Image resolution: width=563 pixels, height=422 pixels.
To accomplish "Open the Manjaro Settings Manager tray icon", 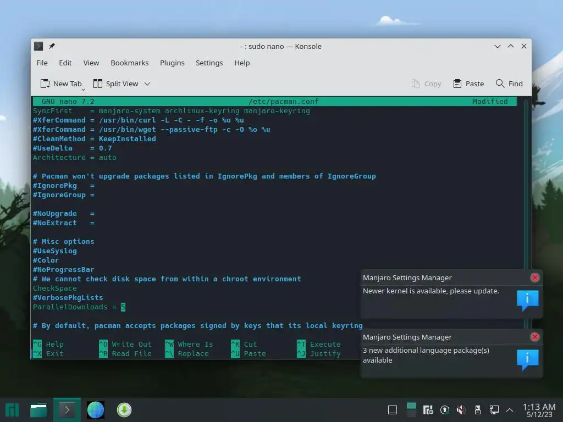I will point(428,410).
